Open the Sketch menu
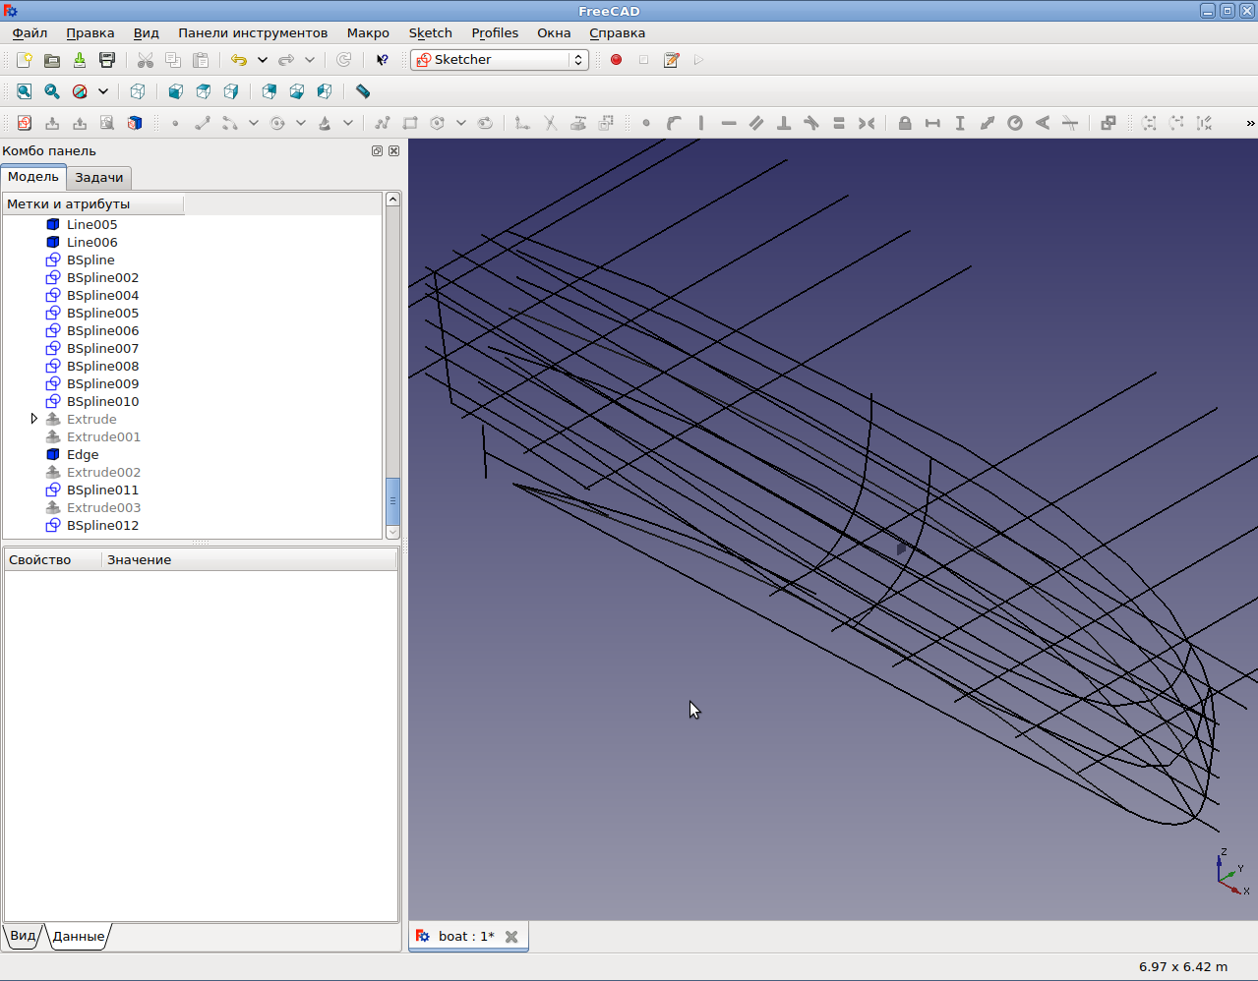The height and width of the screenshot is (981, 1258). [430, 32]
